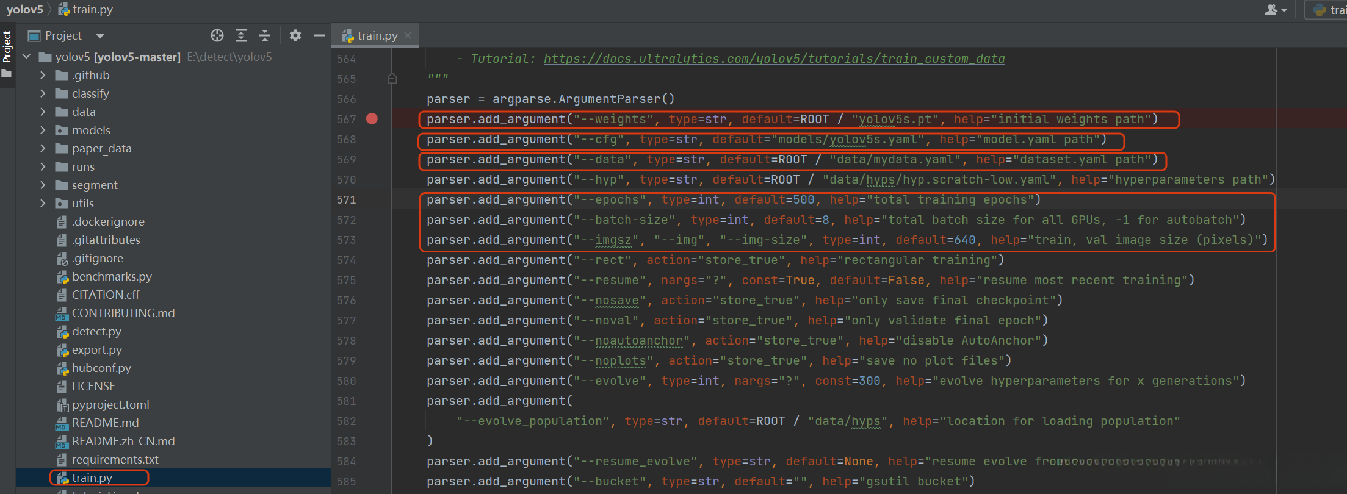Click the --noautoanchor argument code line
This screenshot has width=1347, height=494.
click(737, 340)
